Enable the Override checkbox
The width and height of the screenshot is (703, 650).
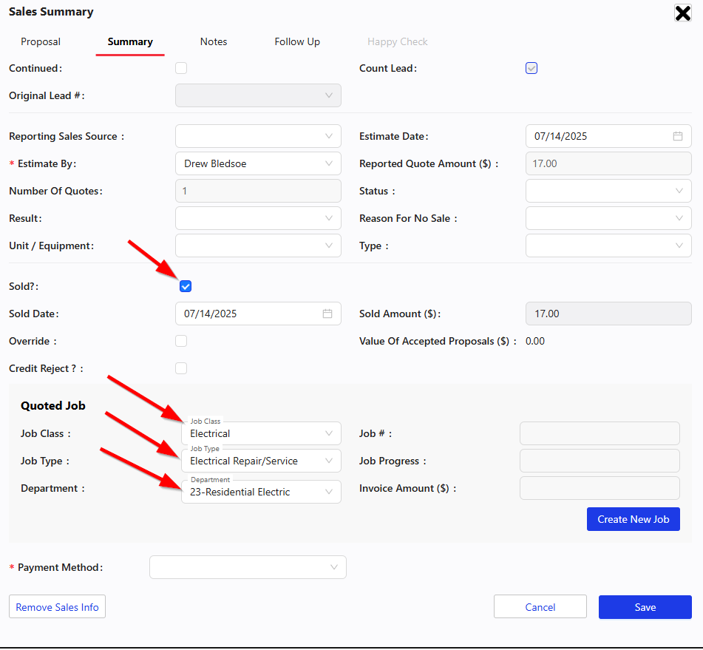coord(181,341)
